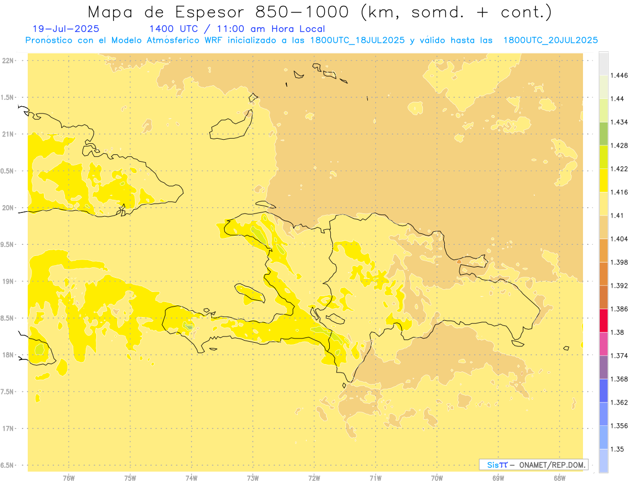Select the pink 1.374–1.38 colorbar swatch
Viewport: 628px width, 485px height.
603,344
